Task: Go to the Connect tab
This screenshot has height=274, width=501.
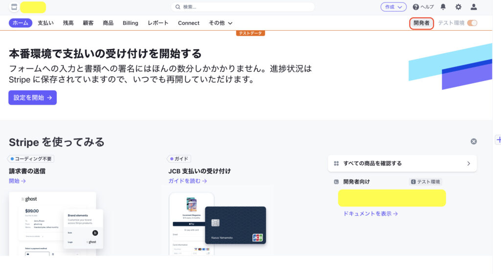Action: (188, 23)
